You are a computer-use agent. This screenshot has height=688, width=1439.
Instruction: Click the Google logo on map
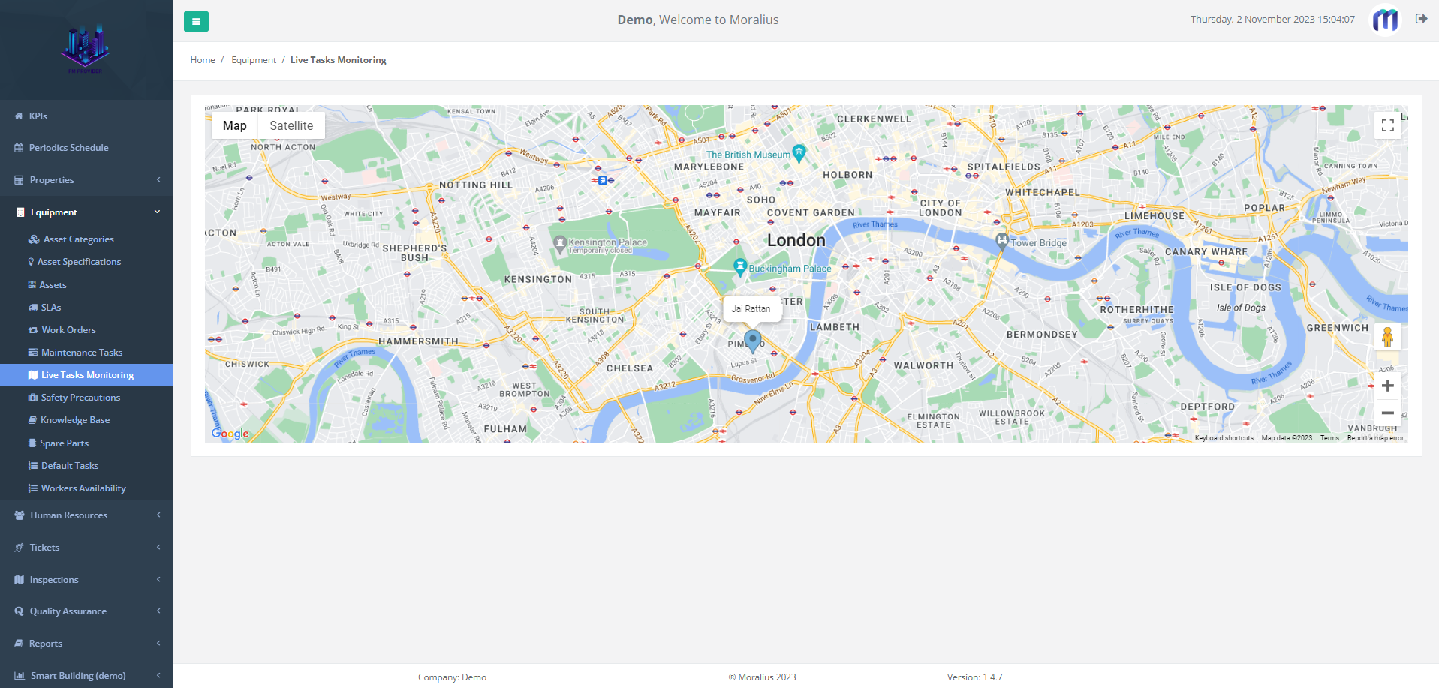(x=230, y=434)
